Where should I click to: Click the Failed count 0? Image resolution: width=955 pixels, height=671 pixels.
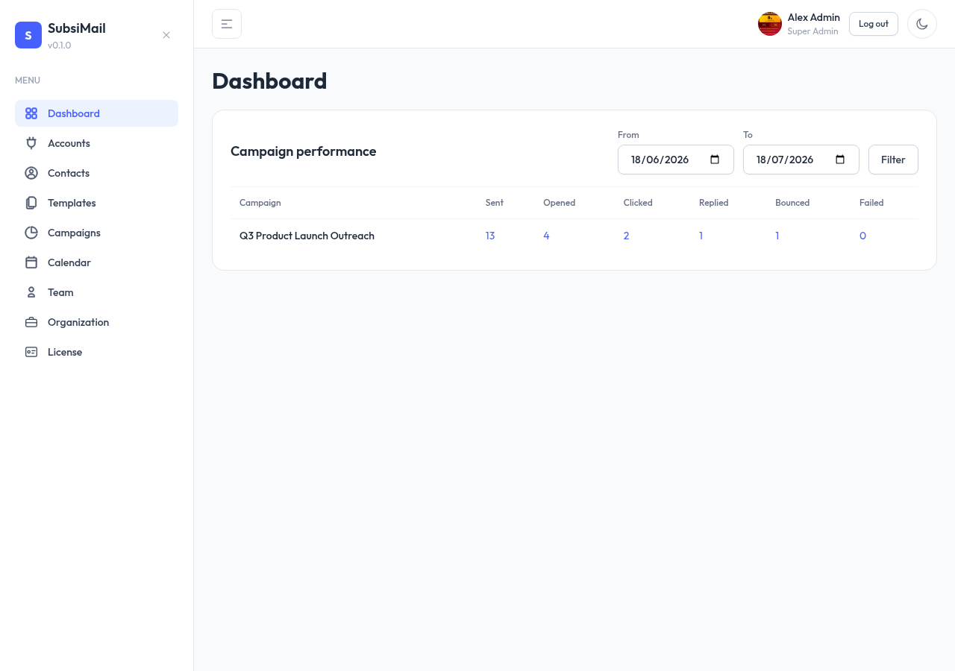coord(863,236)
